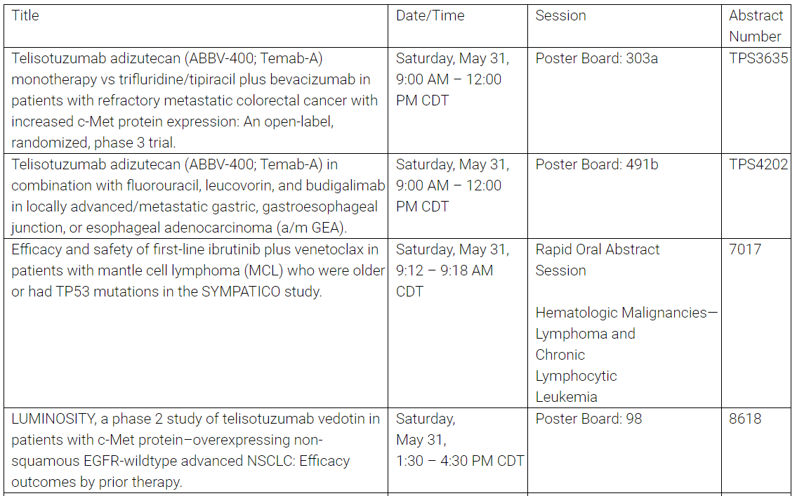Click the LUMINOSITY phase 2 study title
This screenshot has height=496, width=797.
coord(196,450)
